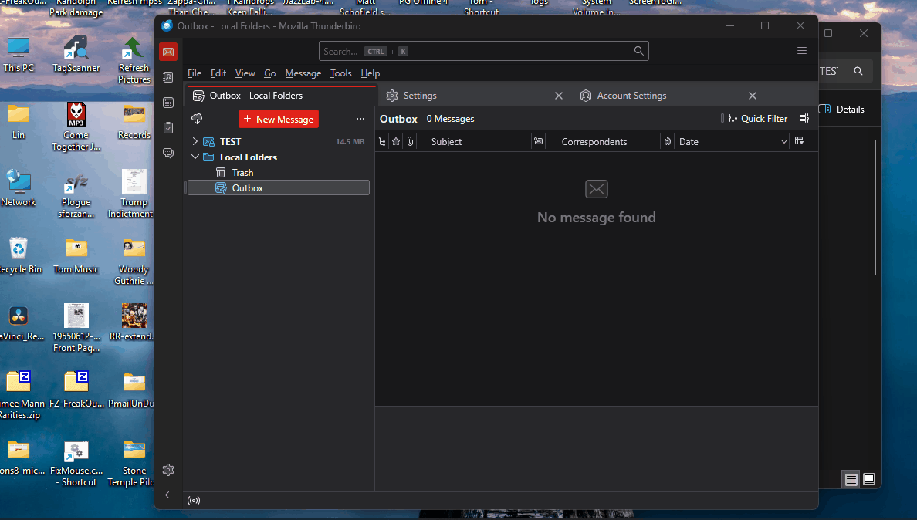Open the Calendar space icon
Screen dimensions: 917x520
coord(168,103)
